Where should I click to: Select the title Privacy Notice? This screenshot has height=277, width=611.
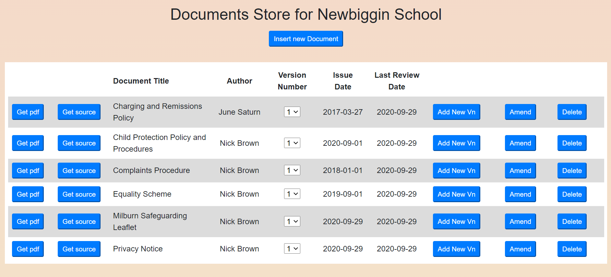[x=138, y=249]
